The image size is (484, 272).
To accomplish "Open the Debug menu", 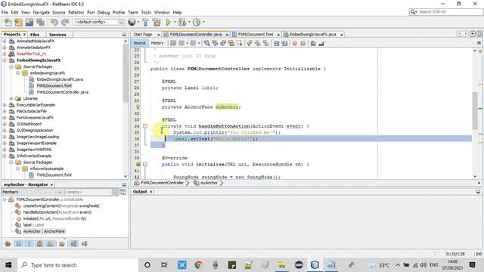I will pyautogui.click(x=104, y=12).
